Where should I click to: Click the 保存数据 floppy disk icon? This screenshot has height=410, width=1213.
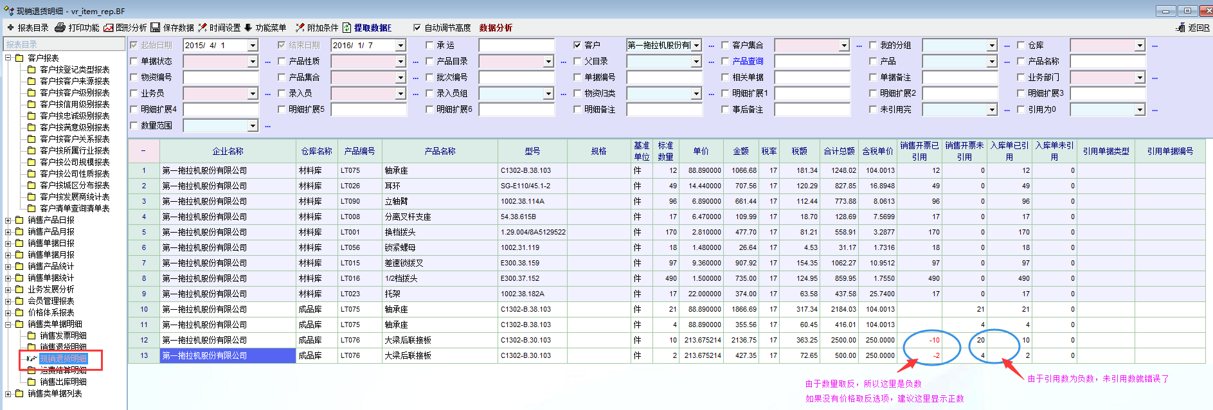click(x=156, y=28)
